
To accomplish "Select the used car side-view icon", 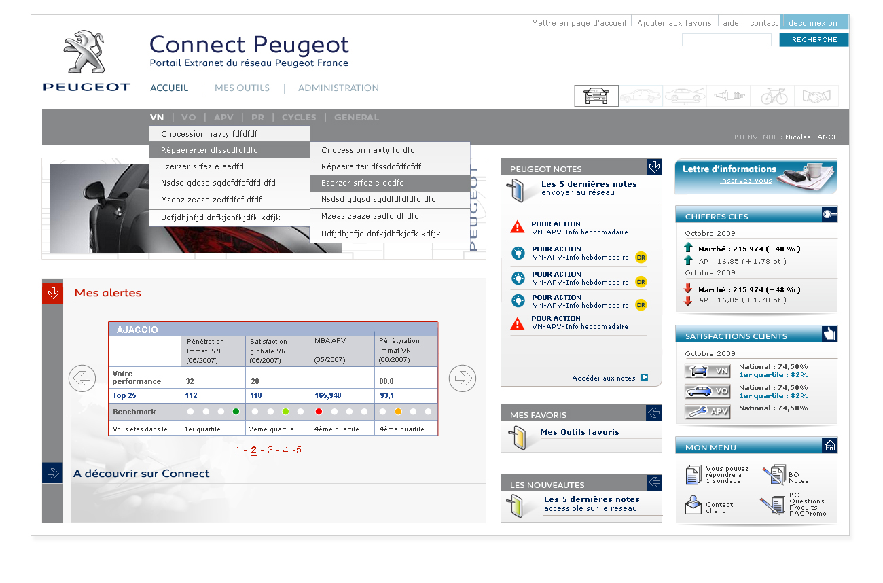I will click(x=641, y=96).
